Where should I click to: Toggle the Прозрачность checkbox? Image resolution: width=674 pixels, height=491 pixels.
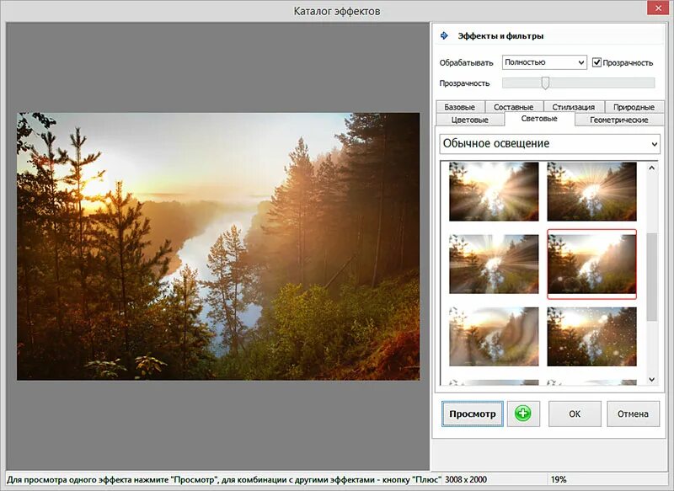596,62
